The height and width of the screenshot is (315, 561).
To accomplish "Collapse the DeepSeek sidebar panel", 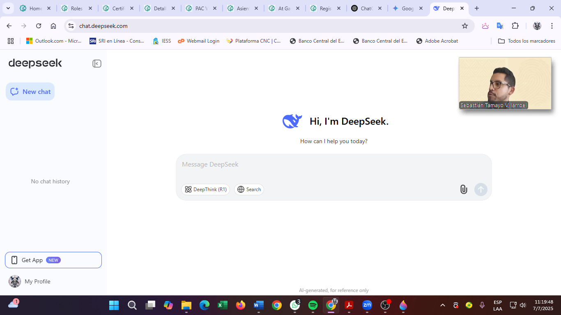I will click(x=97, y=64).
